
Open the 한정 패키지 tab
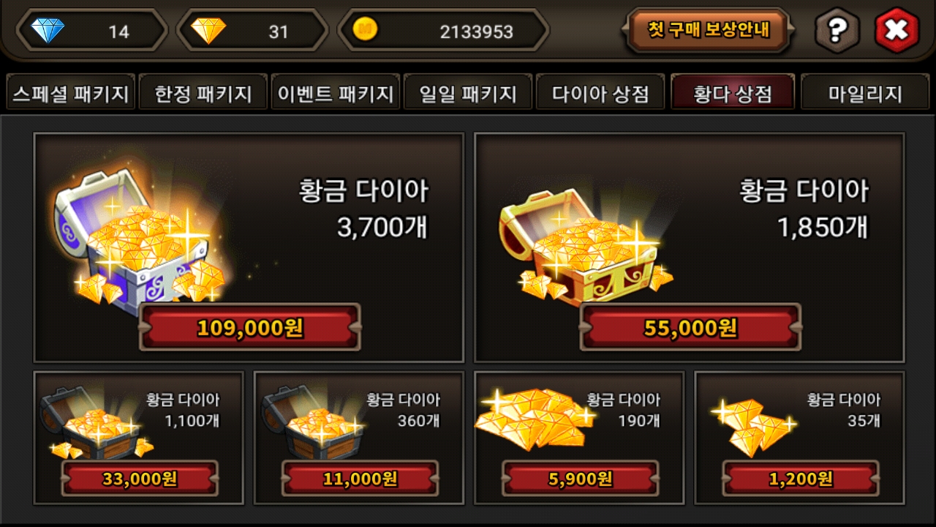tap(203, 94)
